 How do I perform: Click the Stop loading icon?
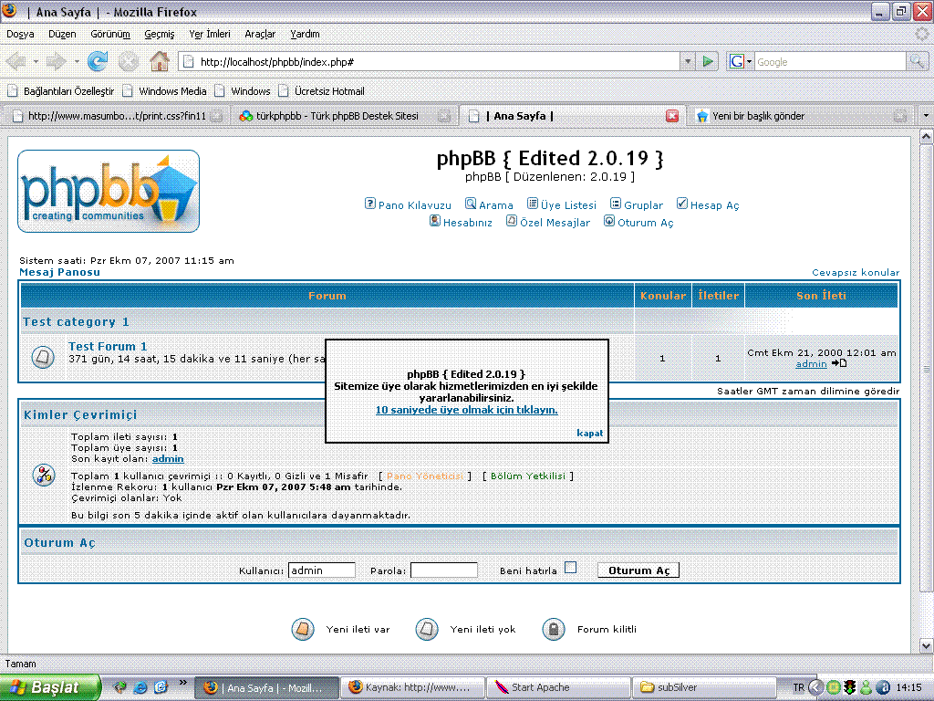pyautogui.click(x=128, y=61)
